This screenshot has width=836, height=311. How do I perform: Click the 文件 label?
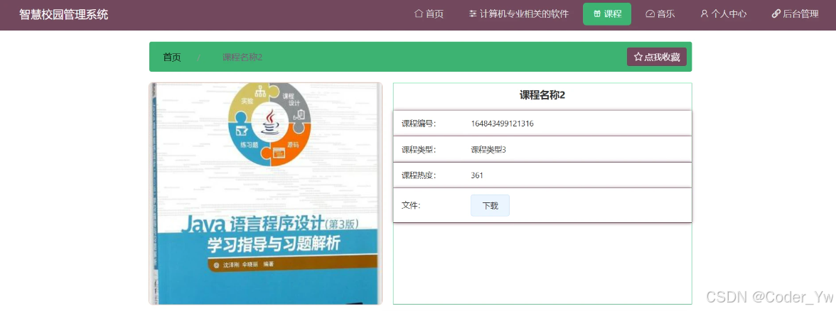pyautogui.click(x=411, y=206)
